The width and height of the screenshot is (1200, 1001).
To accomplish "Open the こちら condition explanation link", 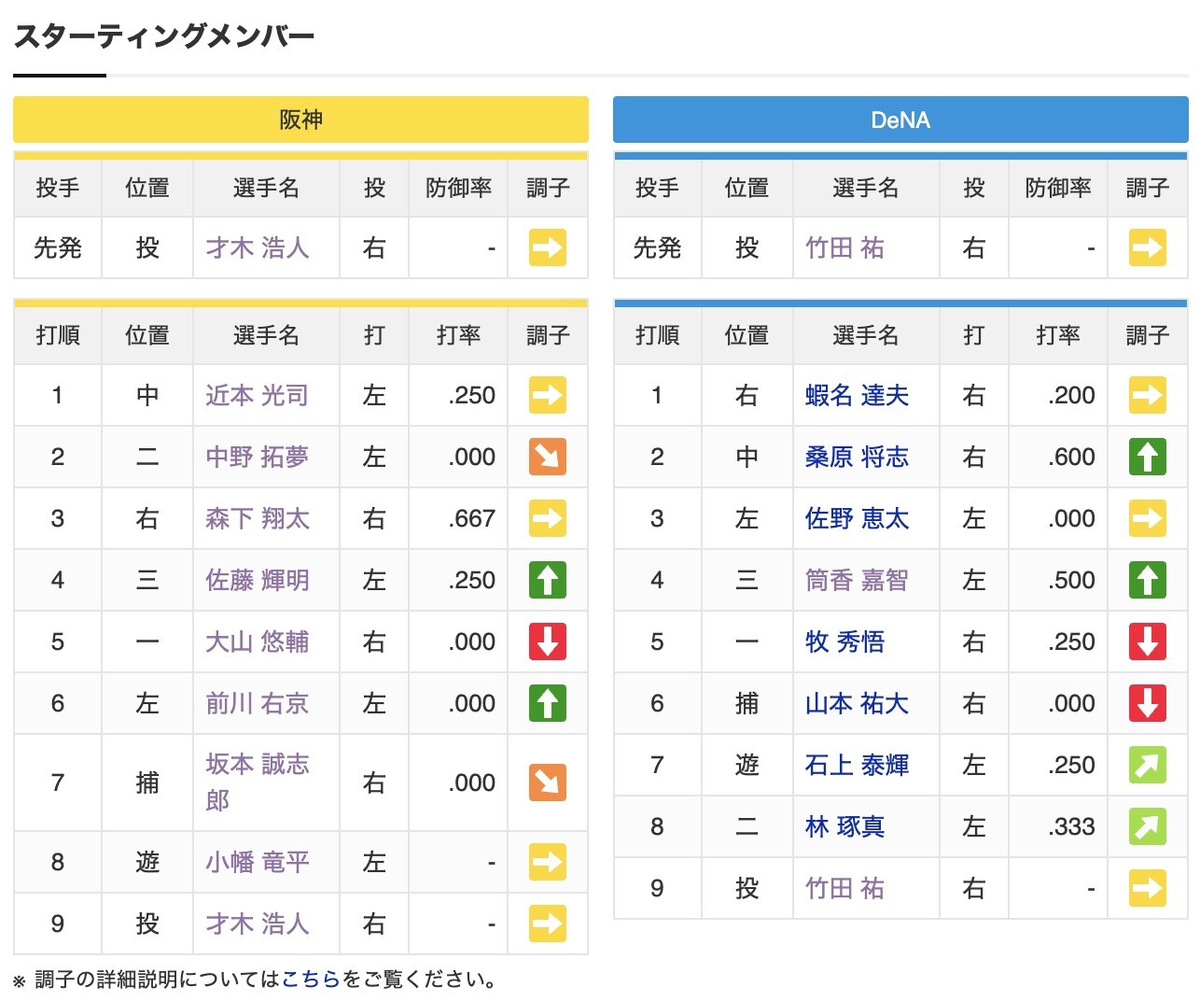I will coord(314,979).
